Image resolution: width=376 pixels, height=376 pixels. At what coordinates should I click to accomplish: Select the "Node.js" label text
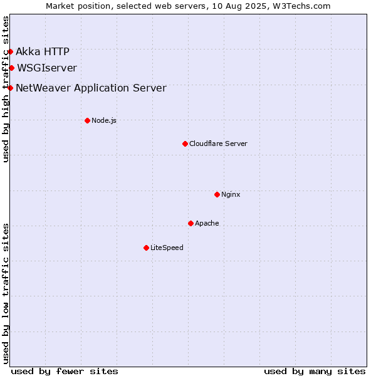point(104,120)
